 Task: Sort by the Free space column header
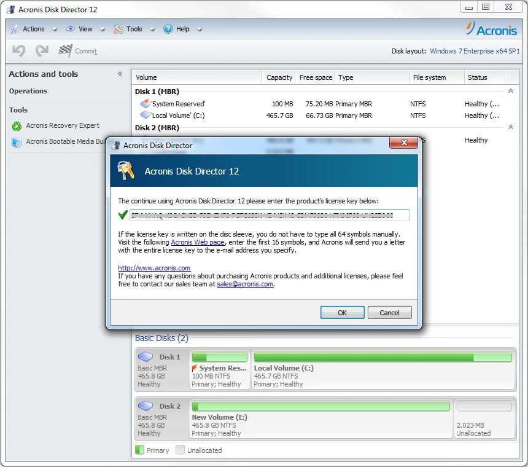316,77
